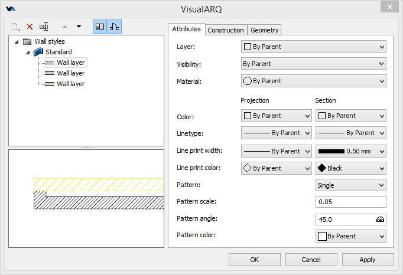Click the Standard wall style icon

pos(38,52)
